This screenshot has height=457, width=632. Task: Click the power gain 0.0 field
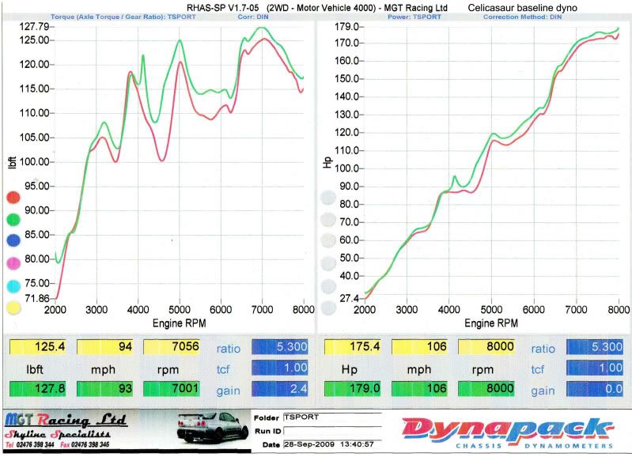pos(595,388)
